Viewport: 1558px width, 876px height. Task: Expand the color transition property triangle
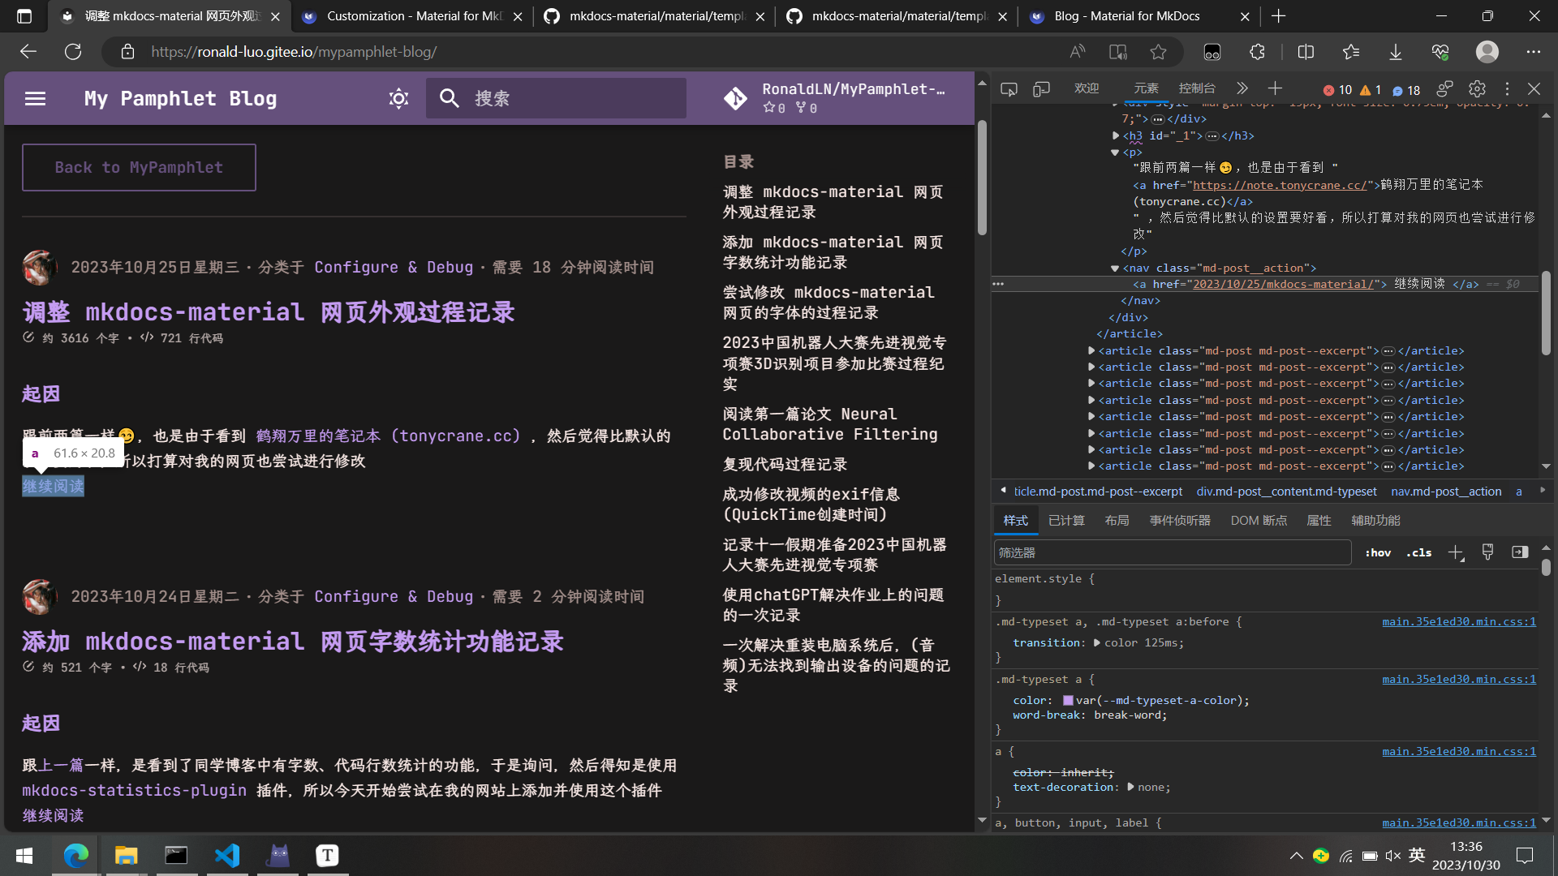click(1097, 642)
